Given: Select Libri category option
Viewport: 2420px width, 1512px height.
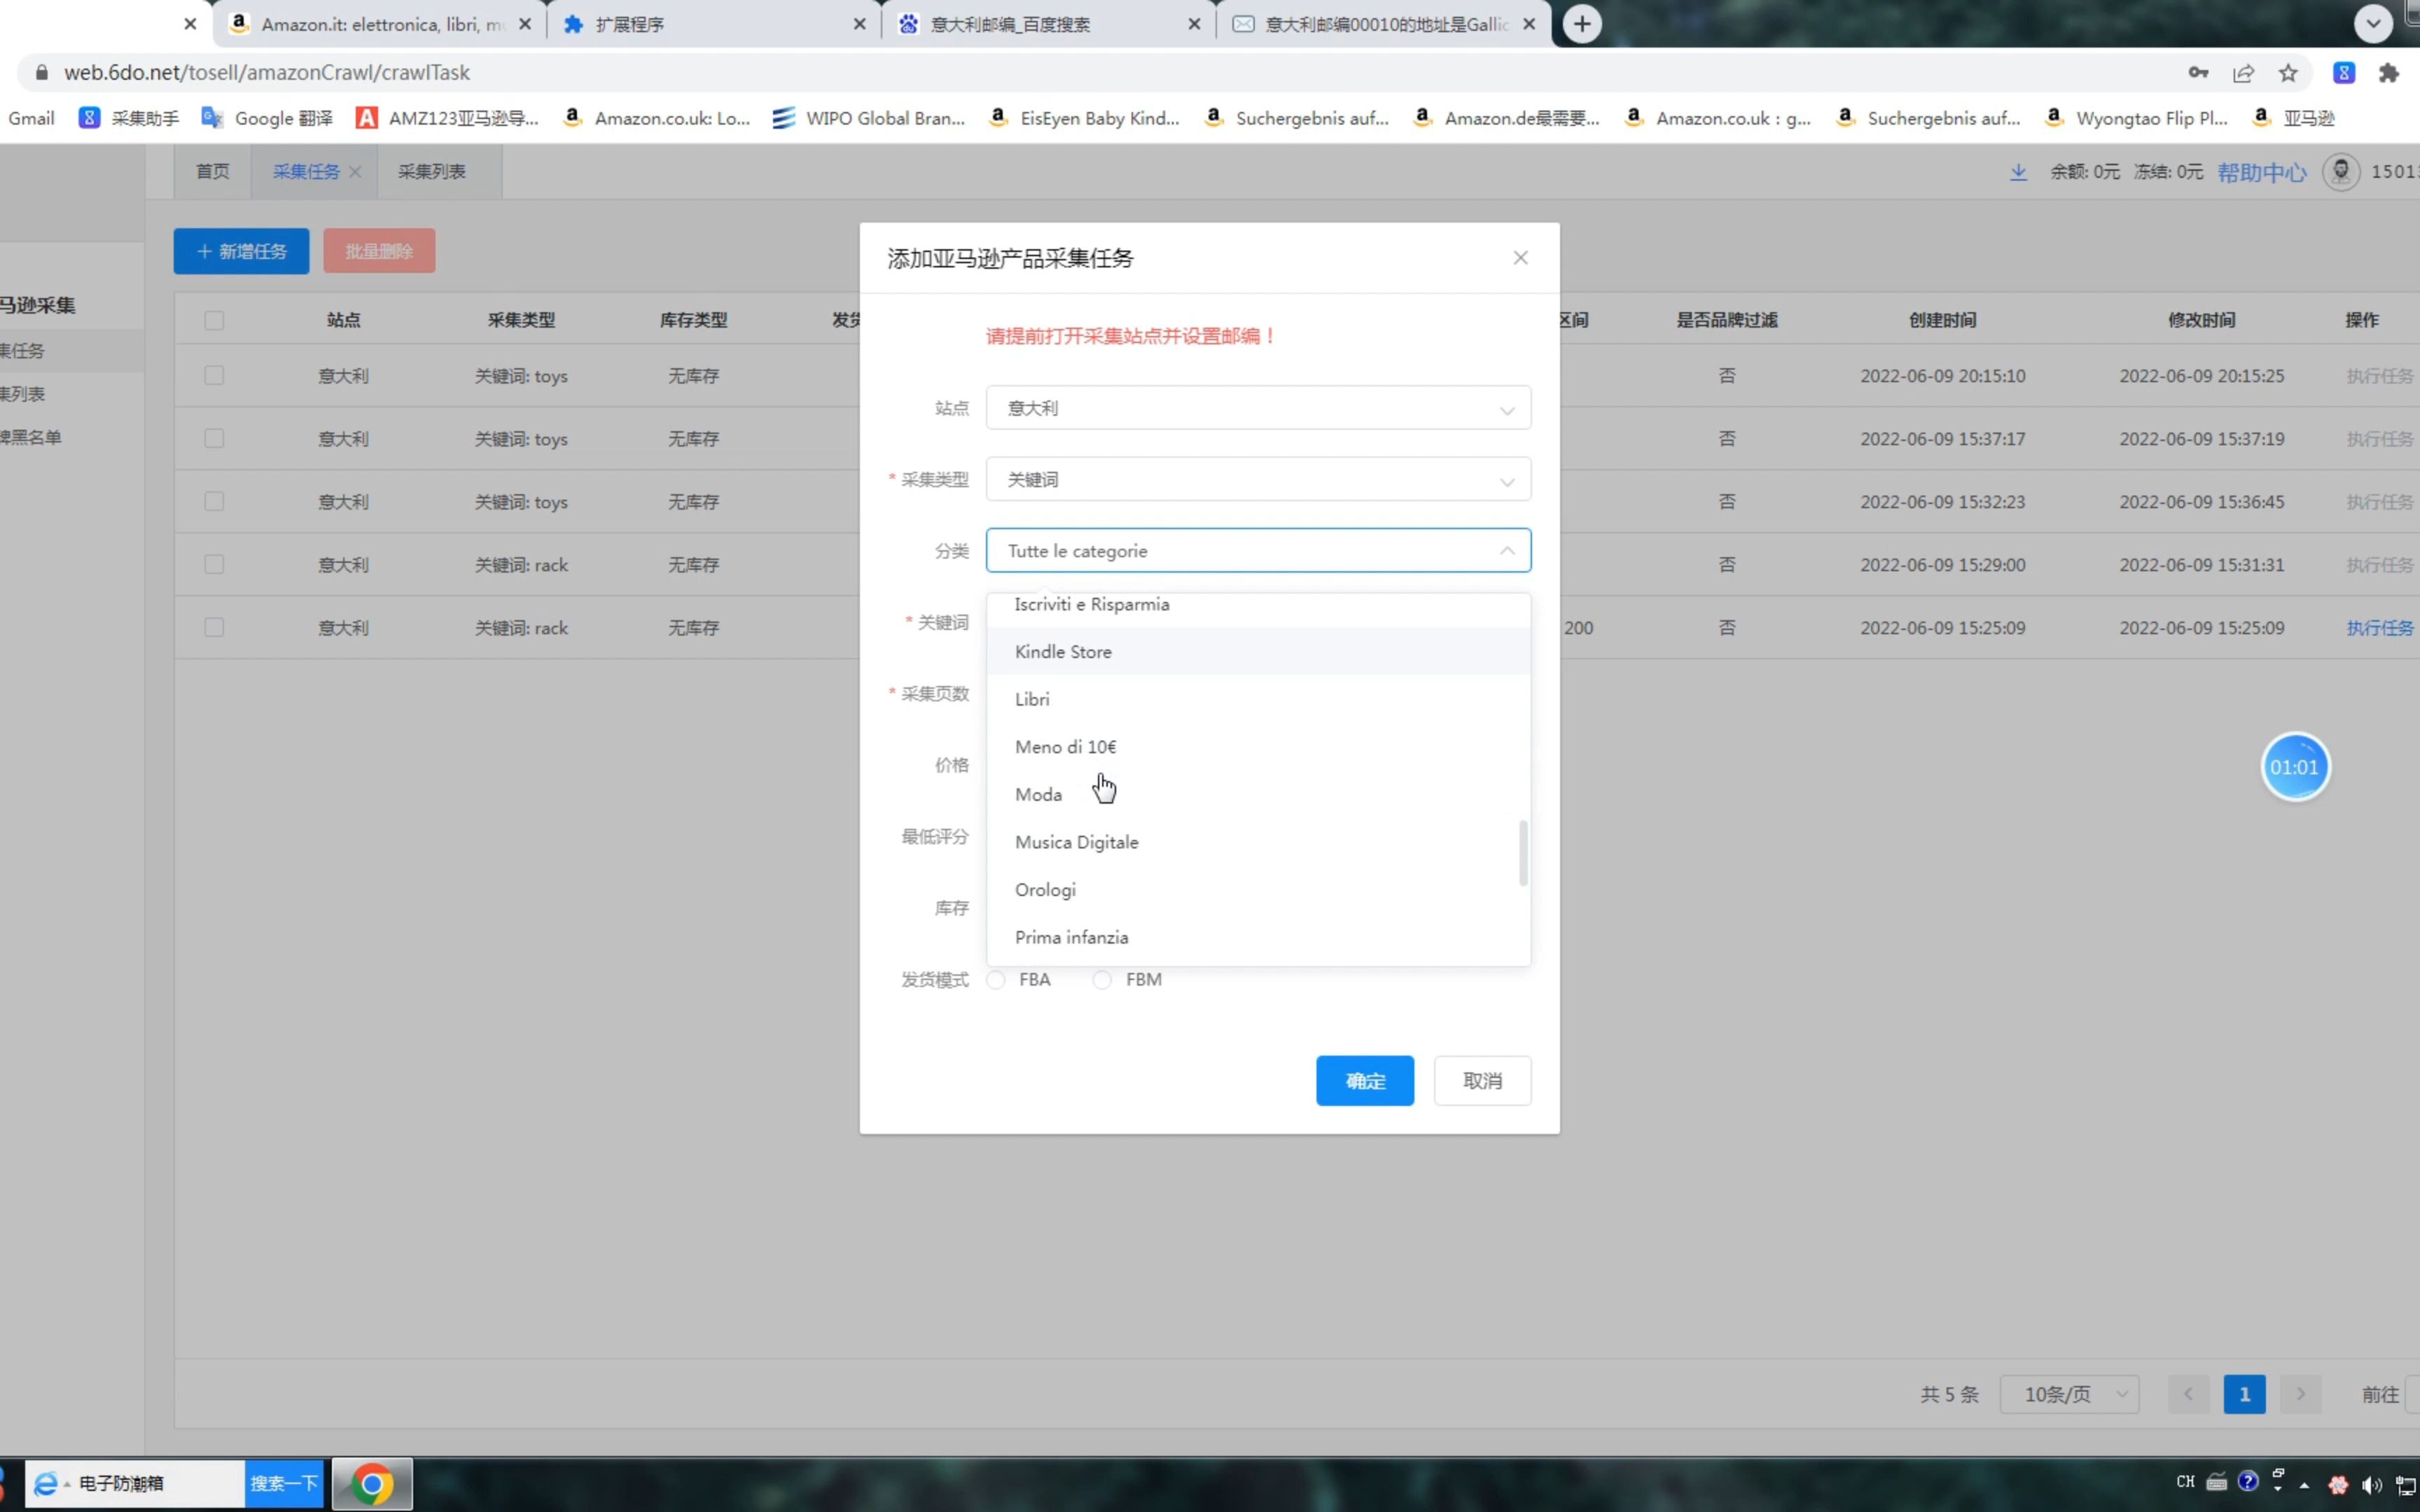Looking at the screenshot, I should pyautogui.click(x=1258, y=699).
